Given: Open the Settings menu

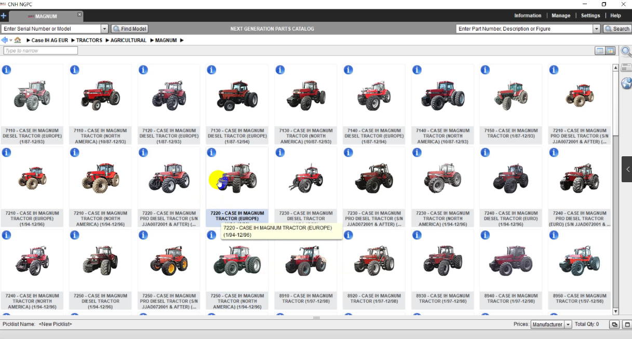Looking at the screenshot, I should (590, 16).
